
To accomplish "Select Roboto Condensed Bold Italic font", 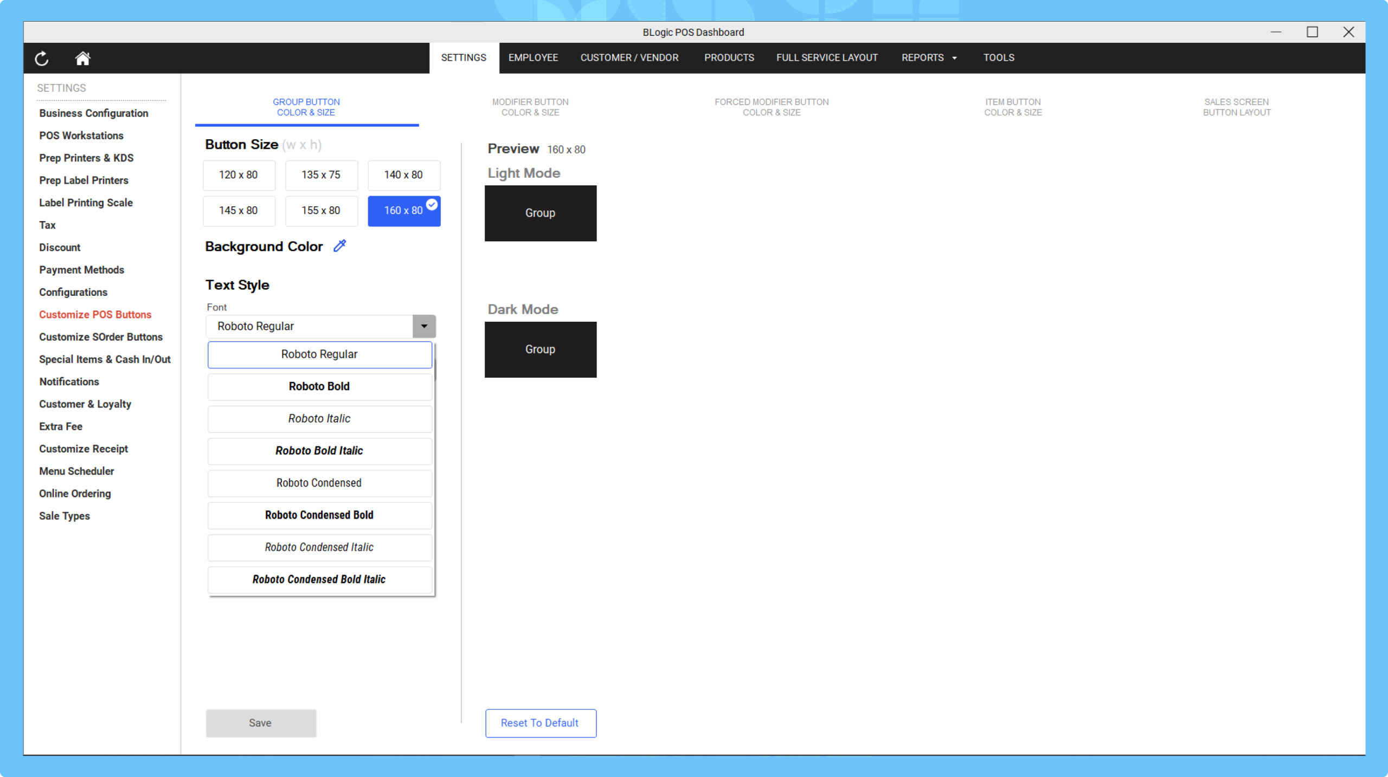I will [319, 580].
